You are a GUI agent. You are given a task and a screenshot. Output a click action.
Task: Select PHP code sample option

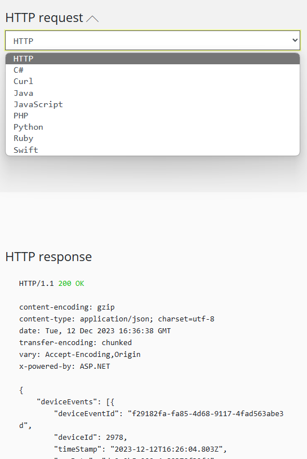coord(153,116)
